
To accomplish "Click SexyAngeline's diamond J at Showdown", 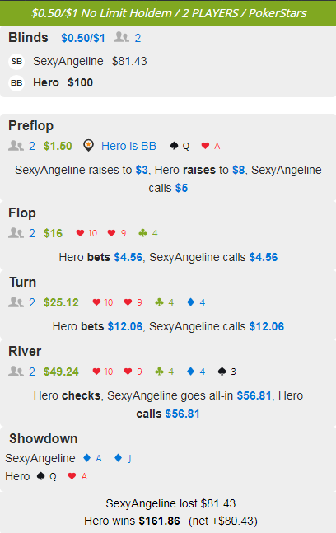I will tap(123, 458).
